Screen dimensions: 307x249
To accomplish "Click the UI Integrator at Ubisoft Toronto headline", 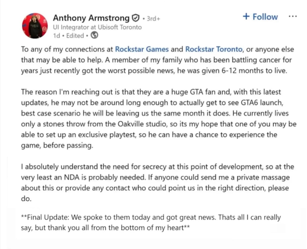I will [x=97, y=27].
